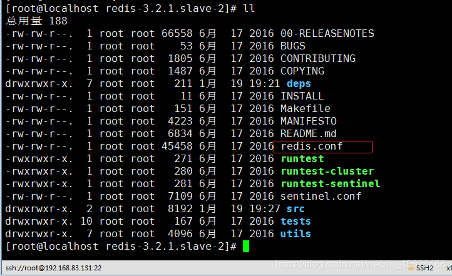Viewport: 452px width, 276px height.
Task: Select the sentinel.conf file name
Action: tap(321, 197)
